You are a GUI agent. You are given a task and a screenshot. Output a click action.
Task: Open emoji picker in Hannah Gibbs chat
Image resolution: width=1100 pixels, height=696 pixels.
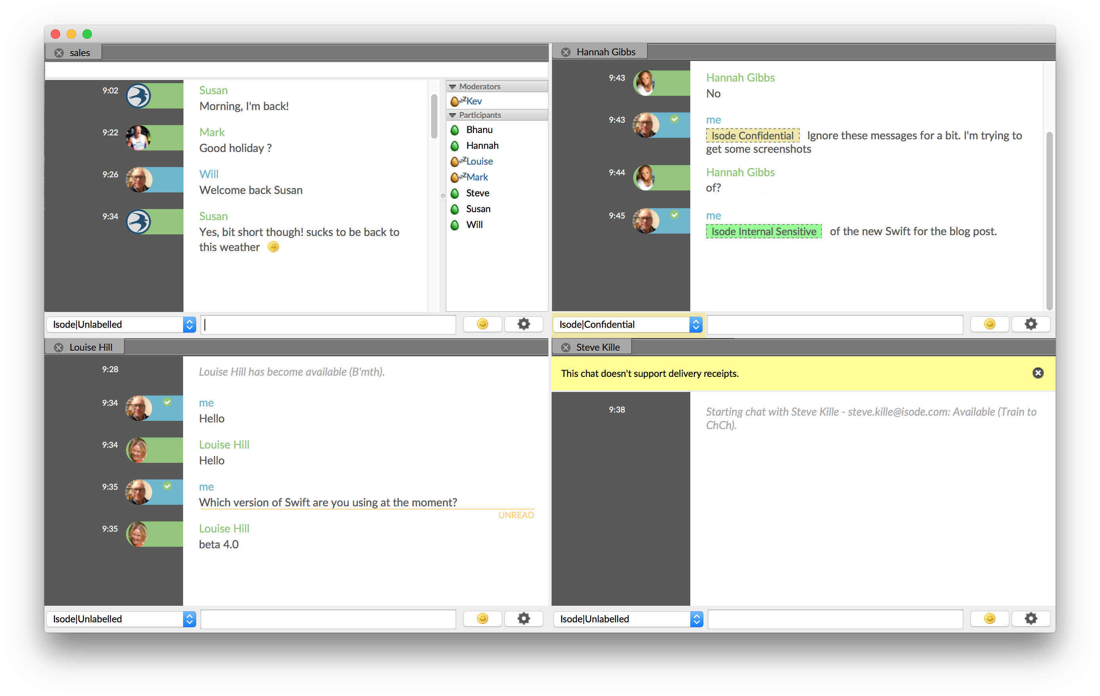(x=989, y=324)
